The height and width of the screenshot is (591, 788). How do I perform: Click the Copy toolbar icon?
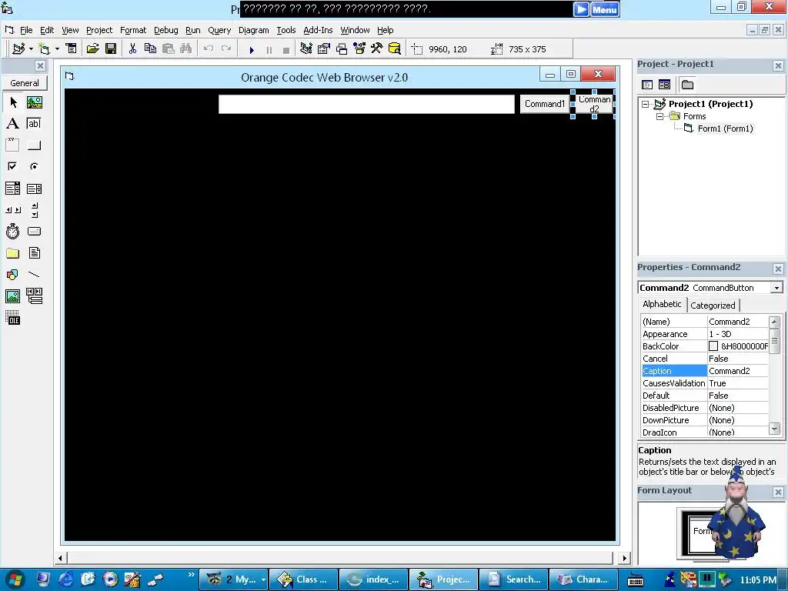pyautogui.click(x=150, y=48)
